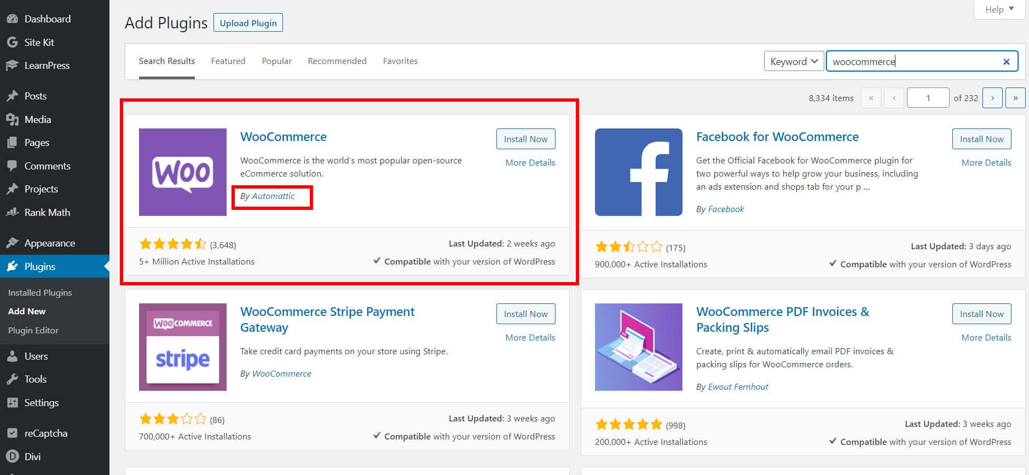The height and width of the screenshot is (475, 1029).
Task: Click the Facebook author link
Action: coord(726,209)
